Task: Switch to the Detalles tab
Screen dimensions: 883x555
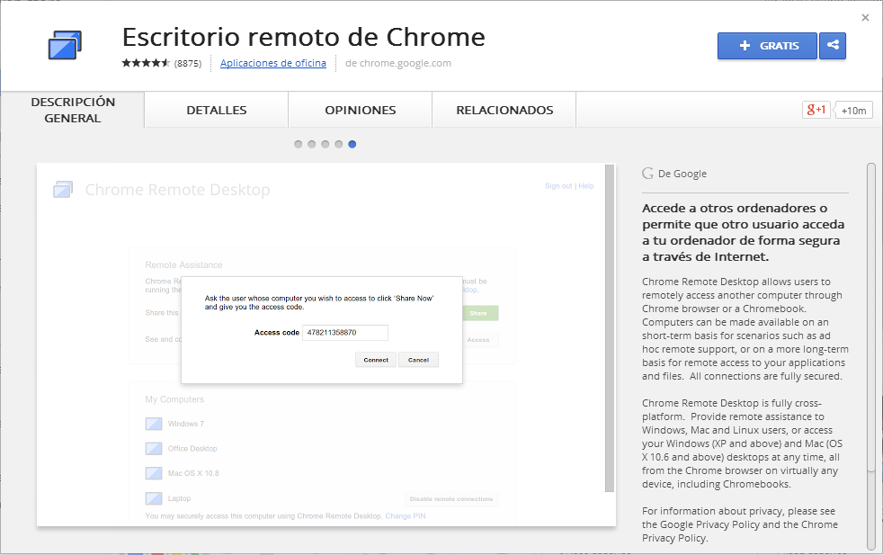Action: (x=217, y=110)
